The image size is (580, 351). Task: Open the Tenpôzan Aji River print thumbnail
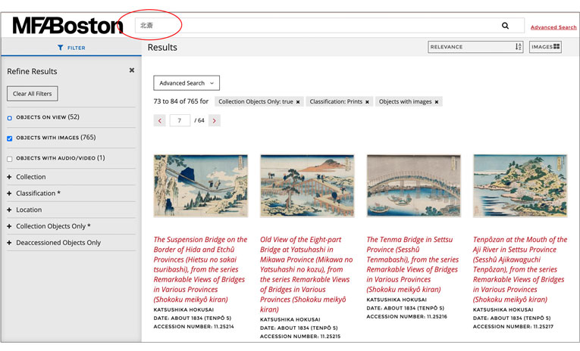pyautogui.click(x=520, y=185)
